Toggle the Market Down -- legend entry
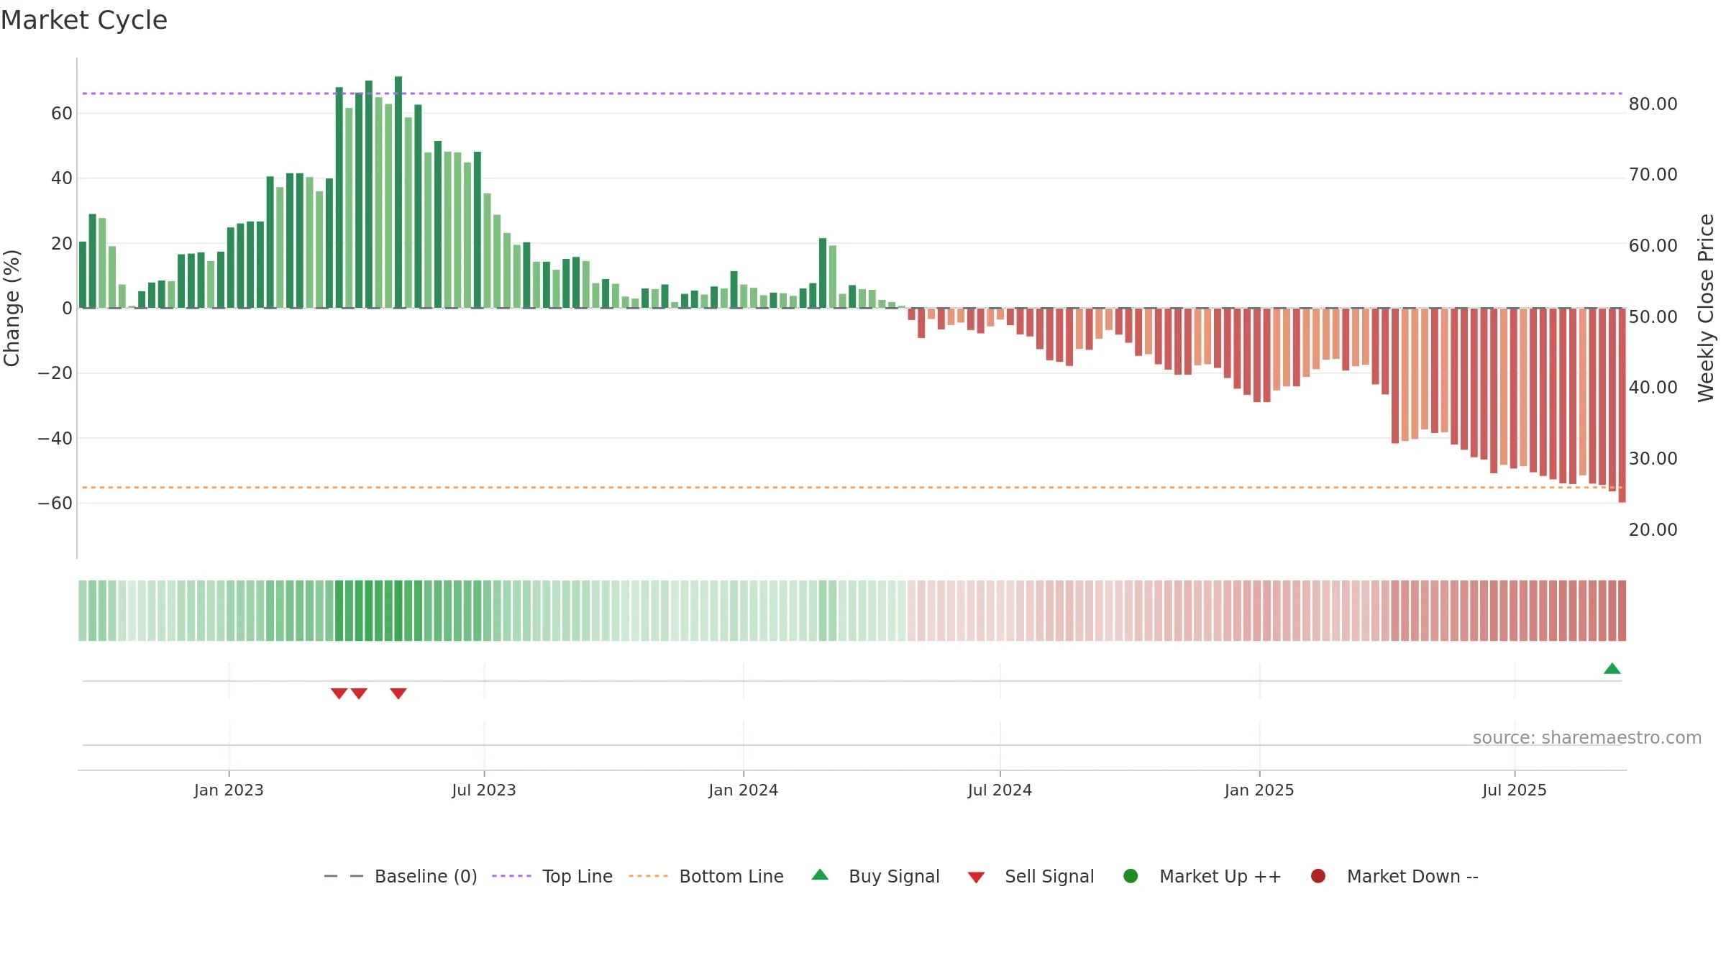 coord(1394,876)
